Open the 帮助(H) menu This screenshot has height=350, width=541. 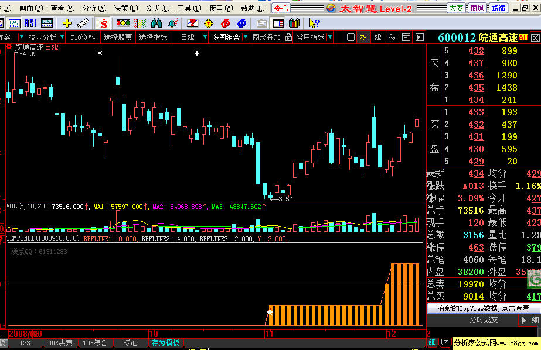point(253,8)
